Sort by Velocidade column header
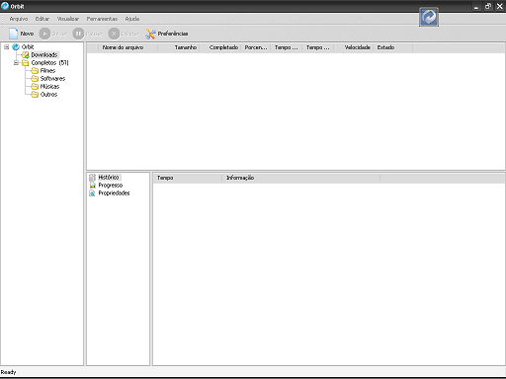The image size is (506, 379). point(353,47)
